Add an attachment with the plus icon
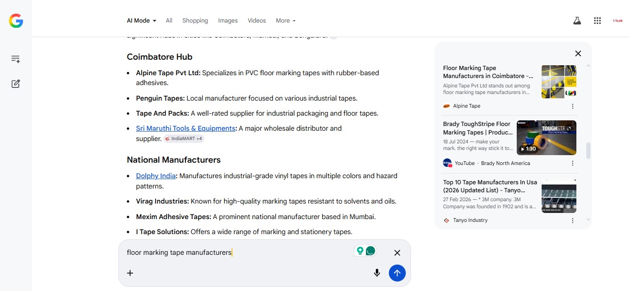This screenshot has width=629, height=291. (x=130, y=273)
